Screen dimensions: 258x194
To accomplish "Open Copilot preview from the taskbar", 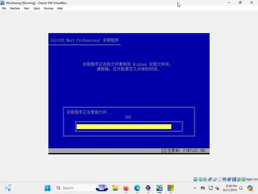I will click(x=250, y=188).
